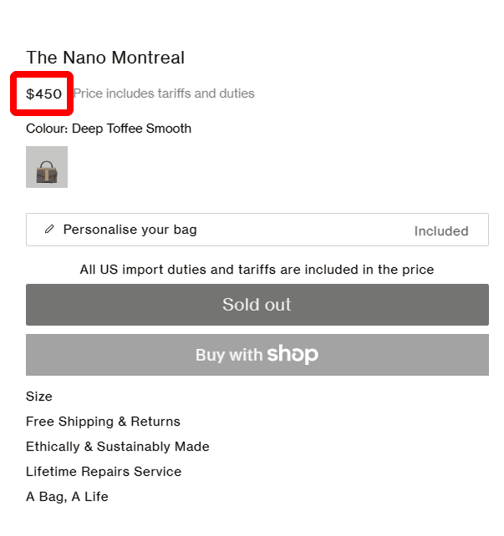This screenshot has width=504, height=536.
Task: Click the Price includes tariffs and duties note
Action: click(x=164, y=94)
